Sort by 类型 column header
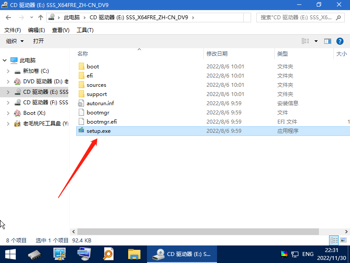This screenshot has height=263, width=350. [x=282, y=53]
